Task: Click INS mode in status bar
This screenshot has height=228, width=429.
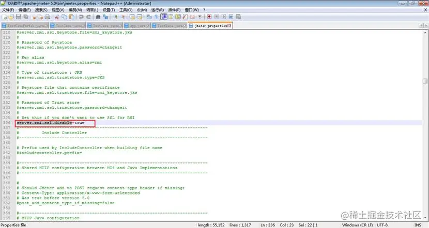Action: click(418, 225)
